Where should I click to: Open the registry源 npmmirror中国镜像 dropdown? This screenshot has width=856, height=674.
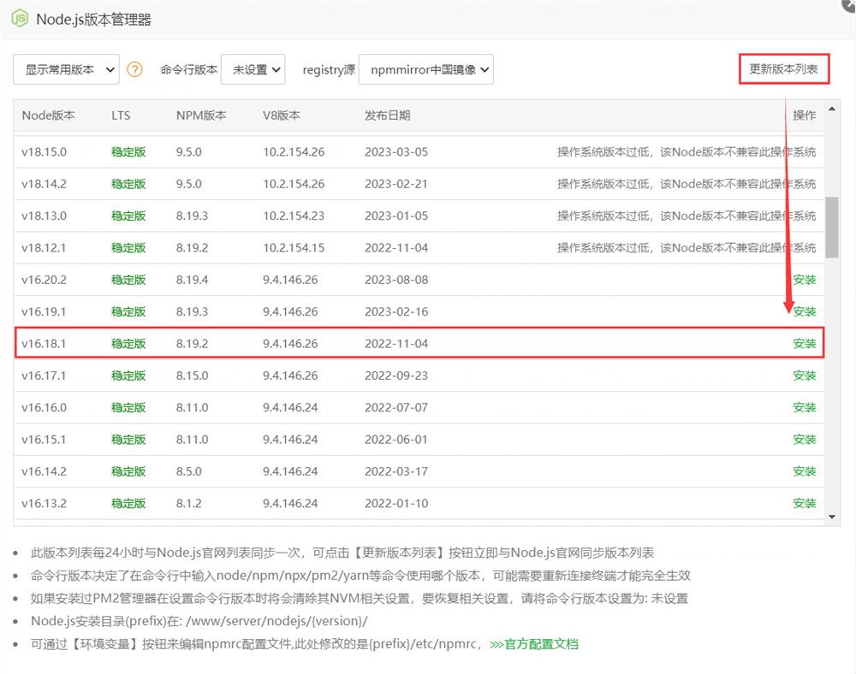pos(425,69)
